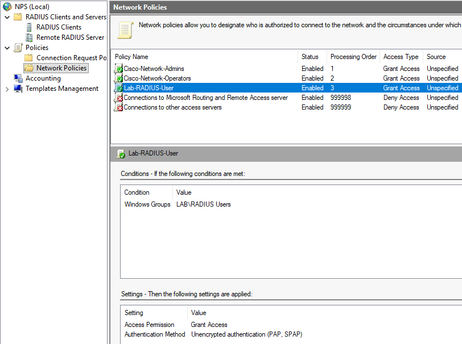This screenshot has height=344, width=462.
Task: Sort by Status column header
Action: [x=310, y=57]
